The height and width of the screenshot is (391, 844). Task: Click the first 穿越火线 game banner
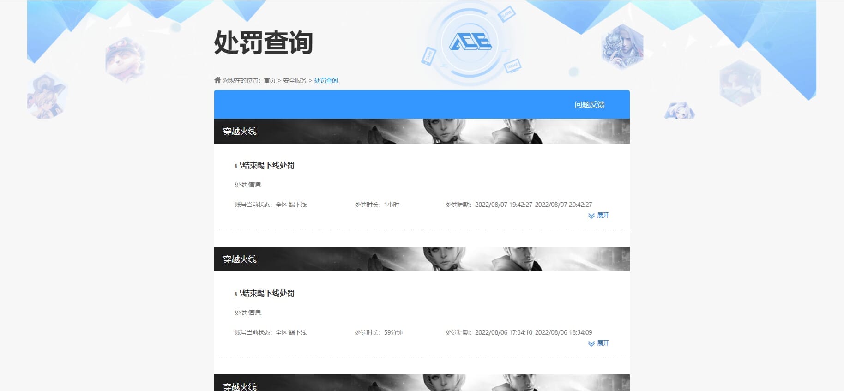click(422, 131)
